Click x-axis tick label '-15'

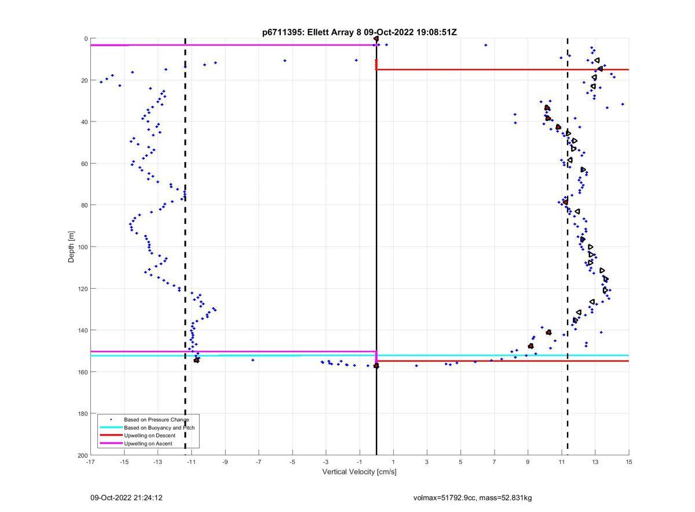click(x=124, y=462)
